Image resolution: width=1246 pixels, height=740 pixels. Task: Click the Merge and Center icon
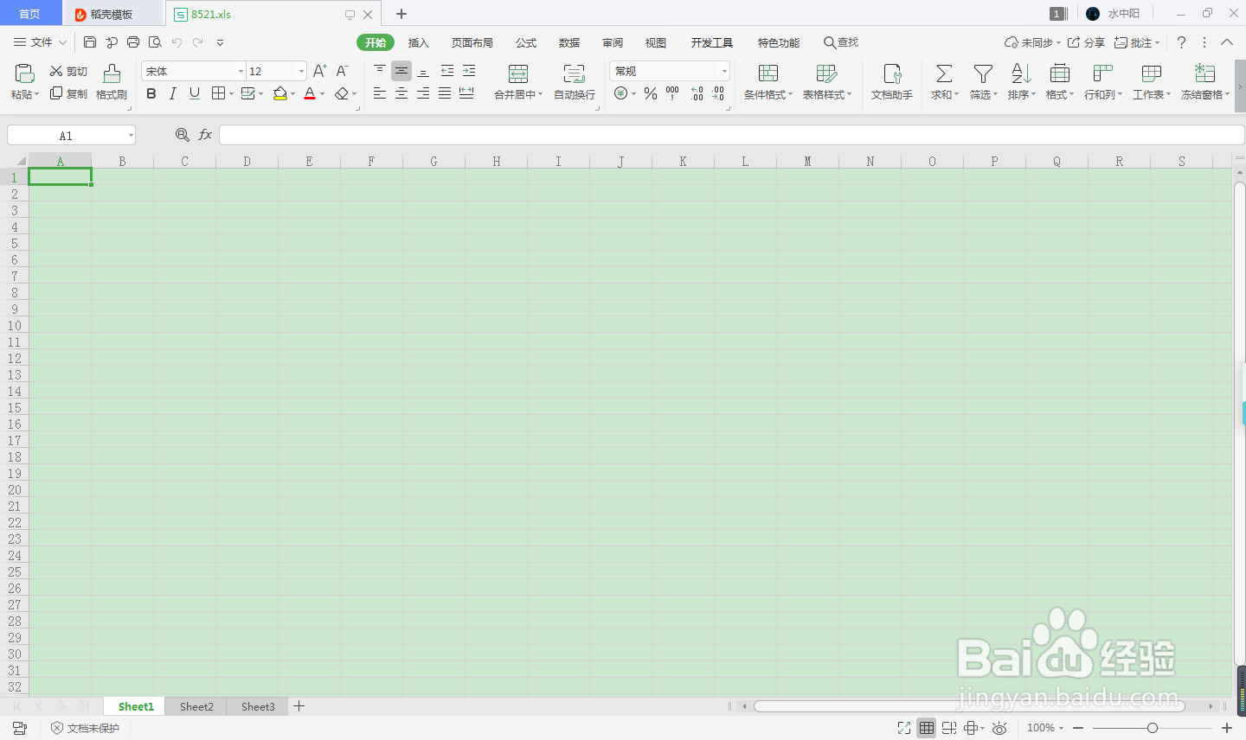click(x=518, y=74)
